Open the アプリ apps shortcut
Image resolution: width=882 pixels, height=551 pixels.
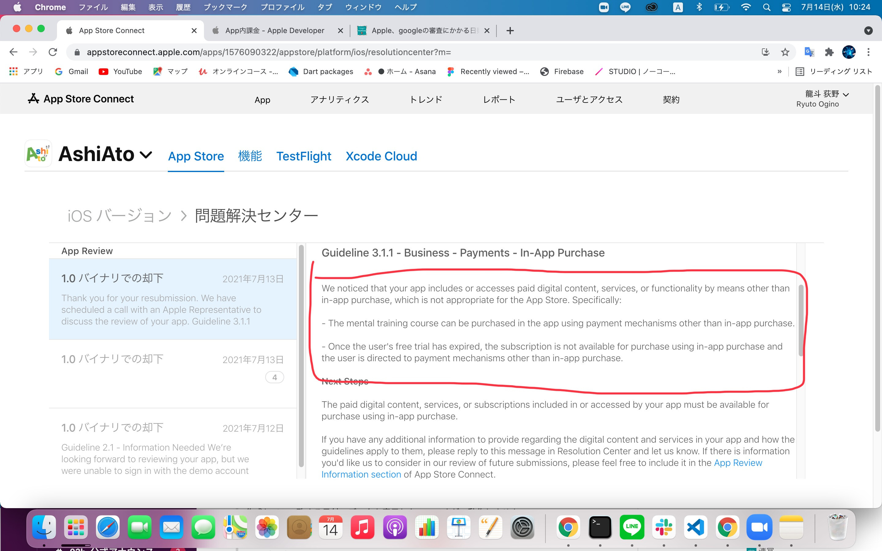pyautogui.click(x=26, y=71)
